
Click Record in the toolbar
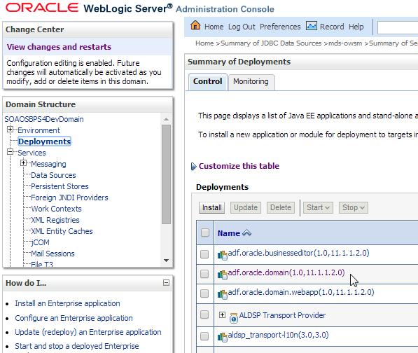(x=332, y=27)
